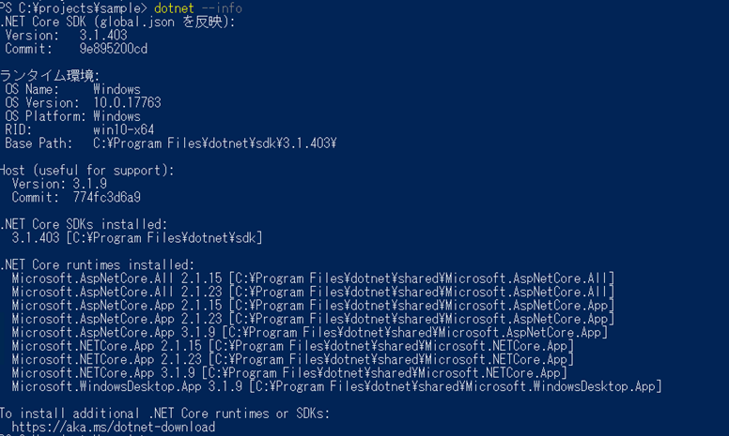Click the 'ランタイム環境:' section heading
This screenshot has height=436, width=729.
[50, 75]
